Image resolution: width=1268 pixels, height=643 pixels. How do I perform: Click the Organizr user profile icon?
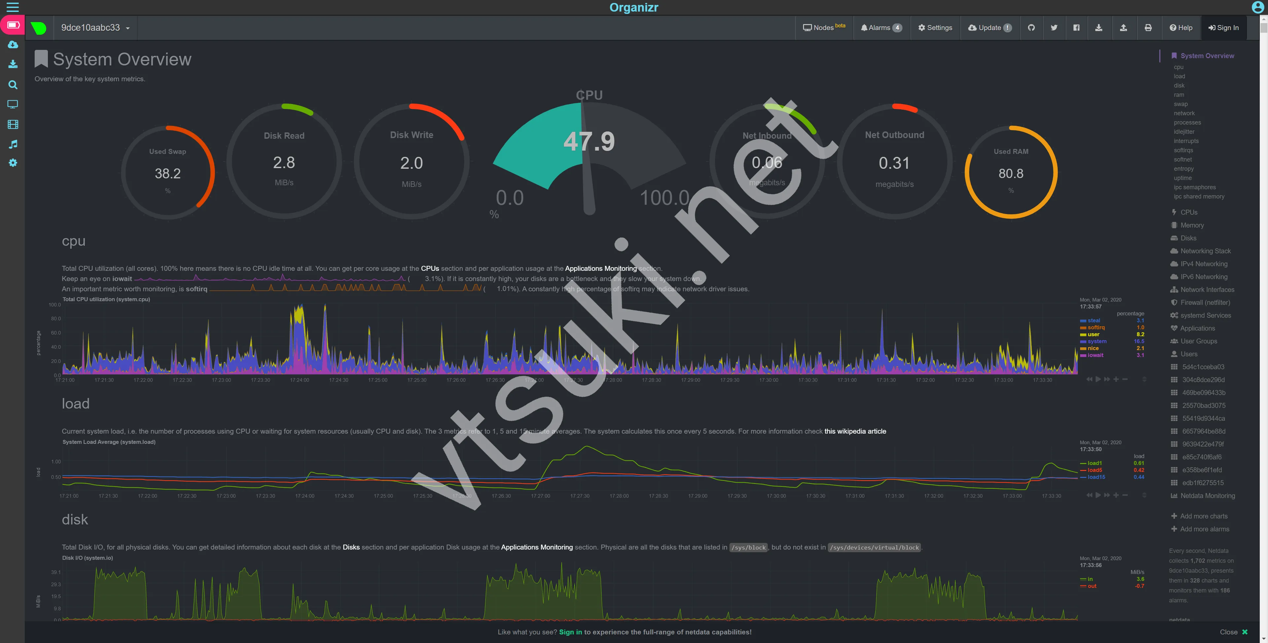pos(1258,7)
